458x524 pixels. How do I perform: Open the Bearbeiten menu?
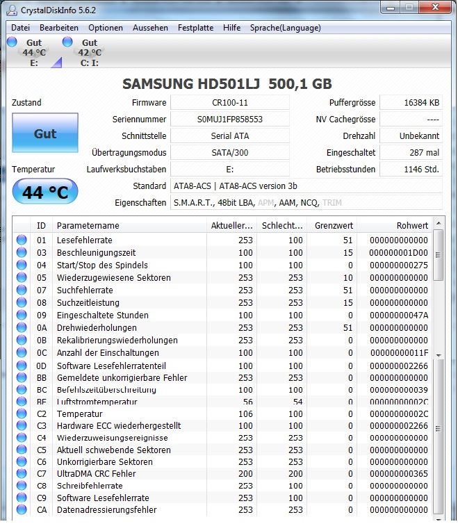pos(59,28)
